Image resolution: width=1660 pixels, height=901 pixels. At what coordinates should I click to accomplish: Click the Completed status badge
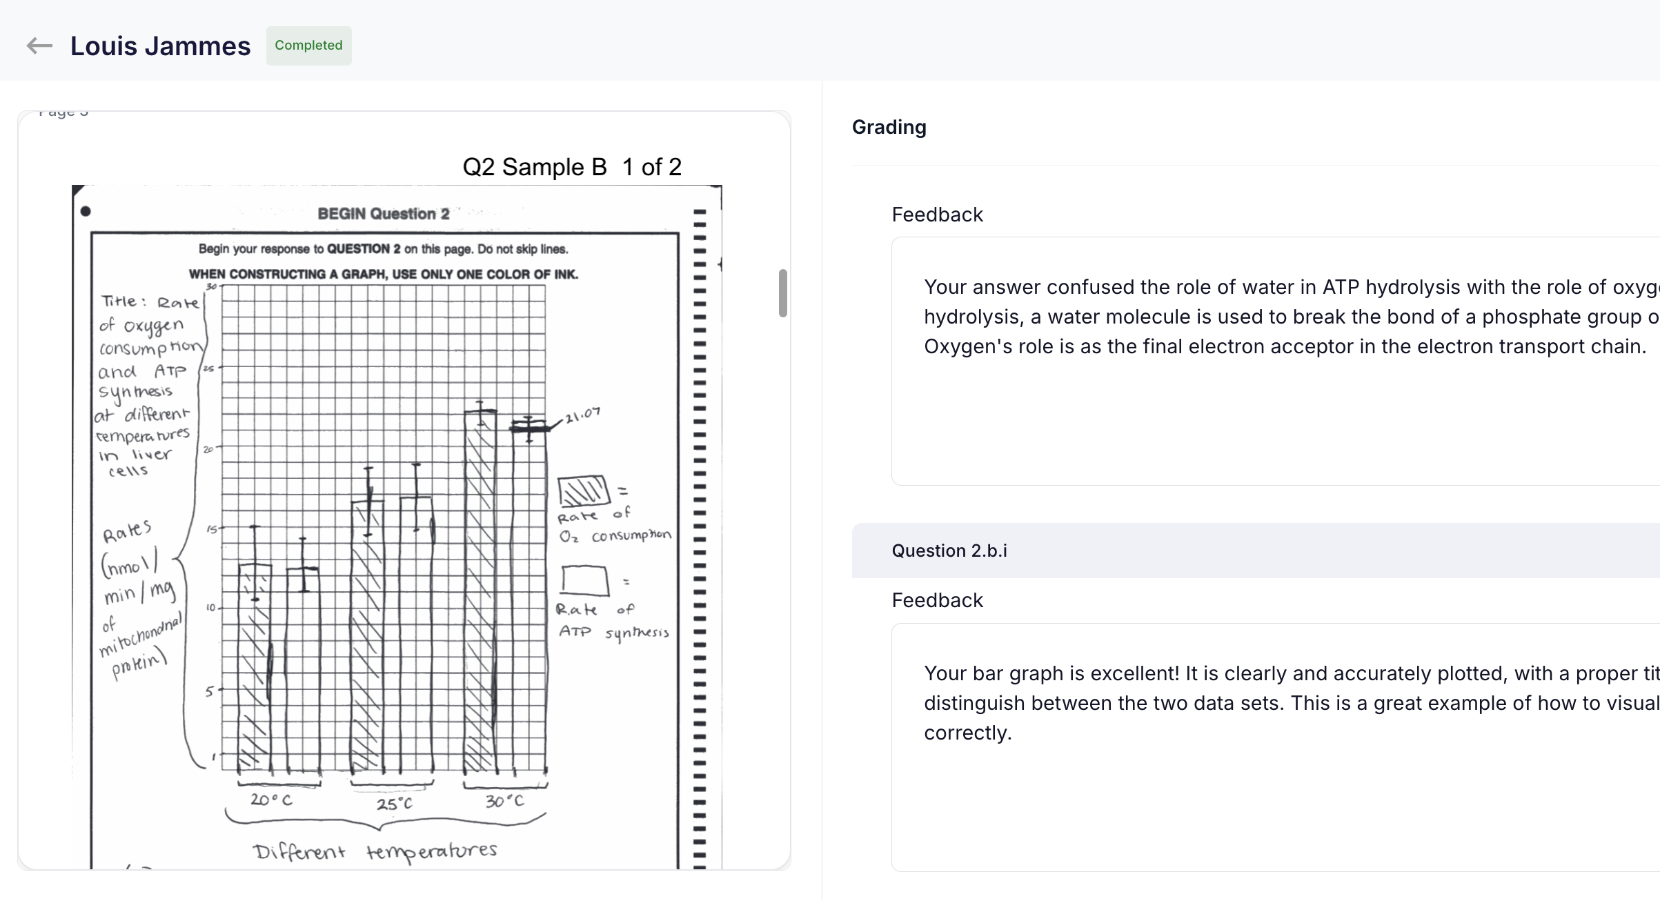[x=308, y=46]
